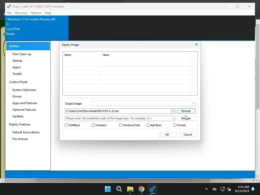This screenshot has width=260, height=195.
Task: Click the muted volume tray icon
Action: pyautogui.click(x=229, y=189)
